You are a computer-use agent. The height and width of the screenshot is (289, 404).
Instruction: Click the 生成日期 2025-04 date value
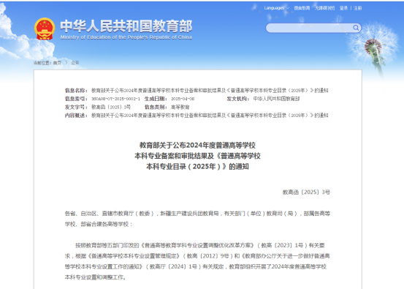[183, 99]
